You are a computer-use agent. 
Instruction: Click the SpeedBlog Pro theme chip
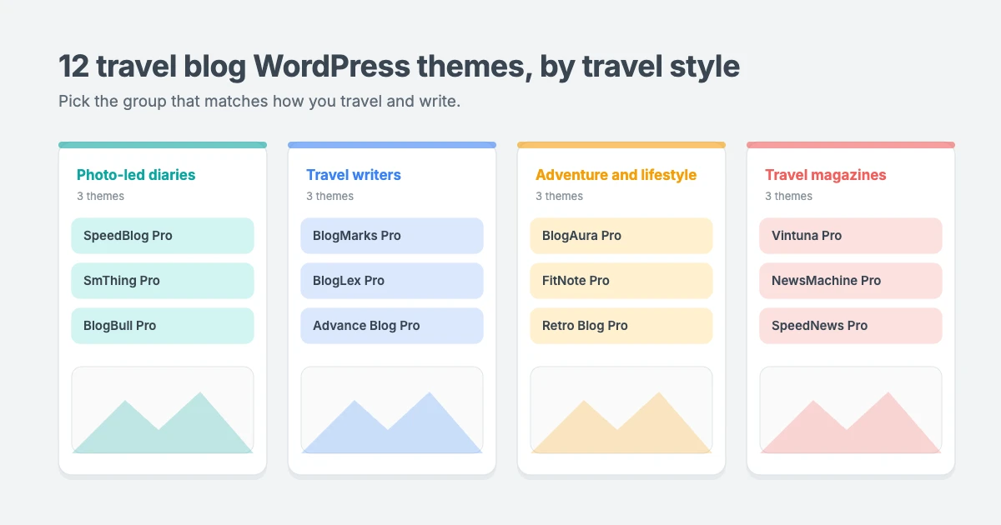coord(163,236)
